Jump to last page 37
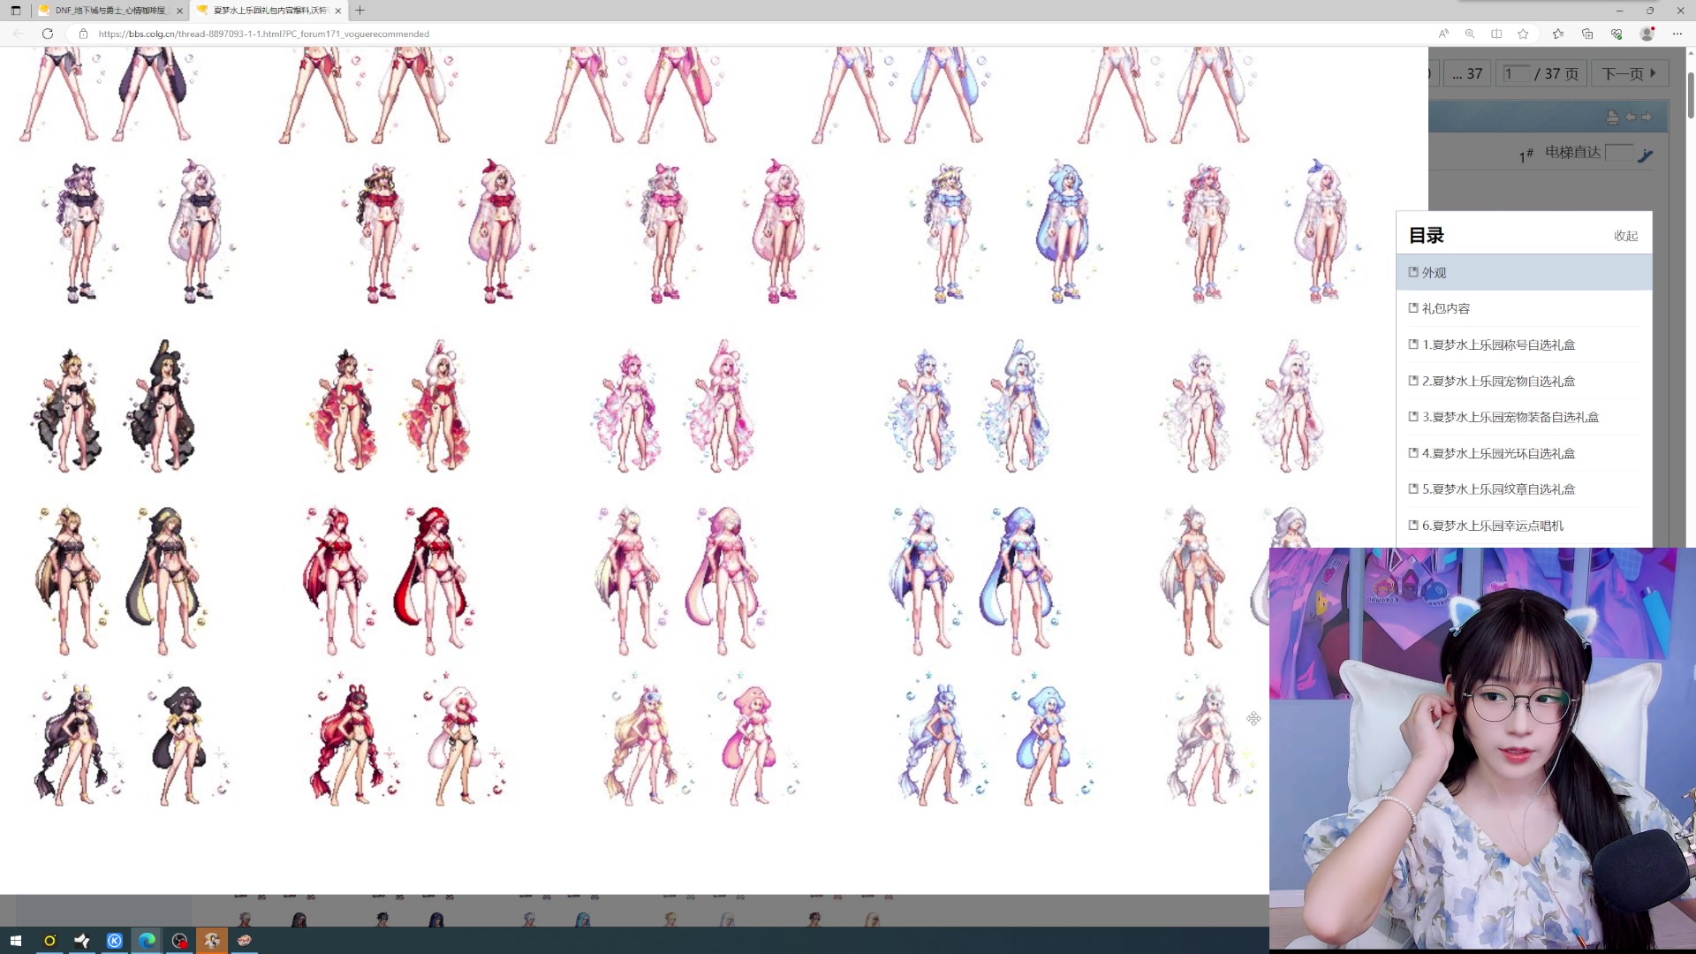This screenshot has width=1696, height=954. click(x=1467, y=74)
